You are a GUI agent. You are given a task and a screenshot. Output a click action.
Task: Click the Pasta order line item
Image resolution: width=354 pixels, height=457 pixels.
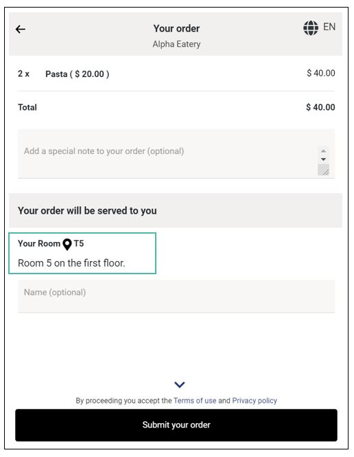[176, 74]
